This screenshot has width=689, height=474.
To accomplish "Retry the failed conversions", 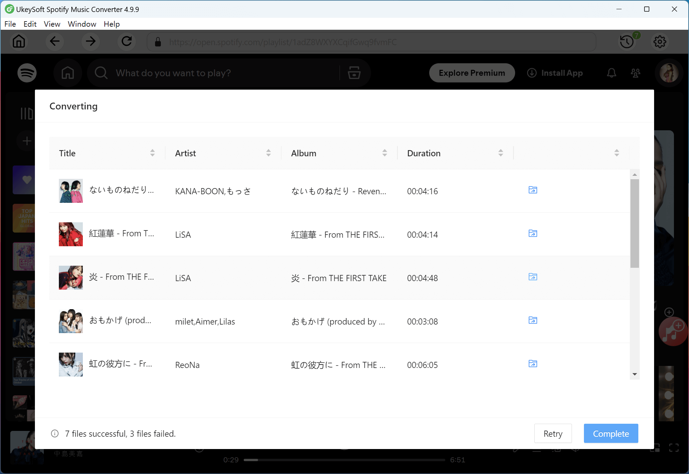I will tap(552, 433).
